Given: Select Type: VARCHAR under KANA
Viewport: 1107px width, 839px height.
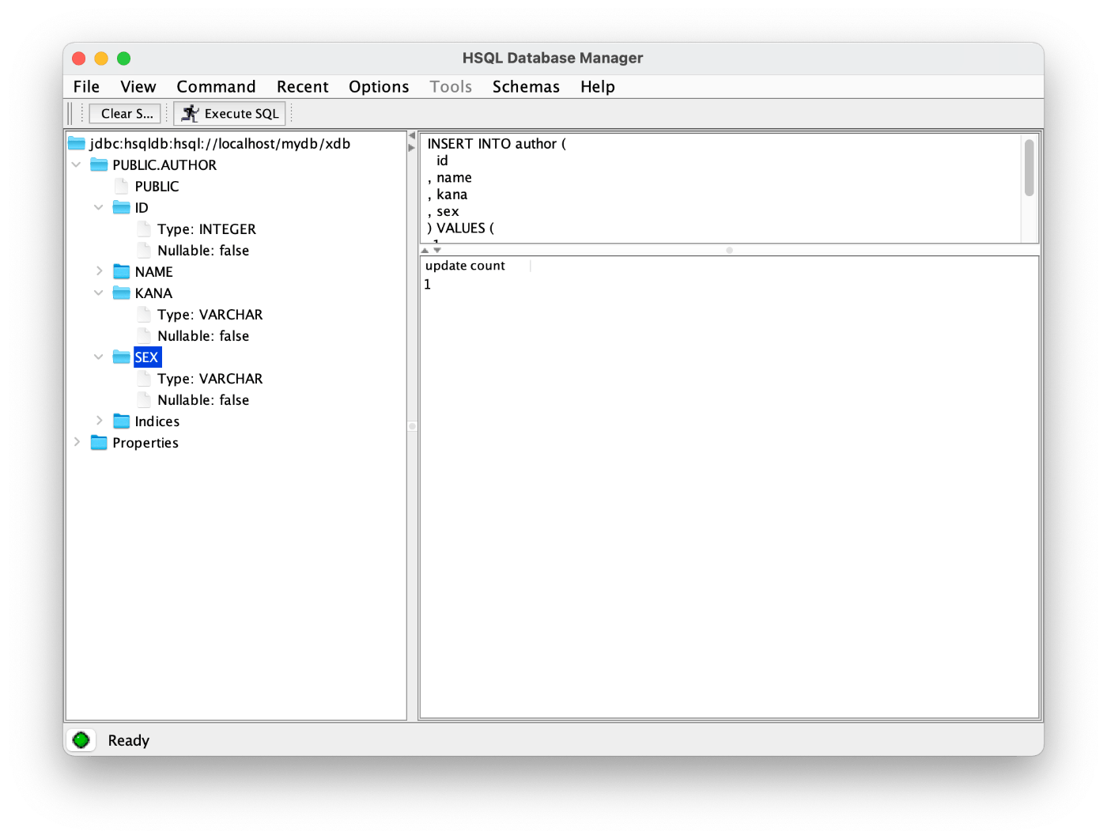Looking at the screenshot, I should (x=210, y=314).
